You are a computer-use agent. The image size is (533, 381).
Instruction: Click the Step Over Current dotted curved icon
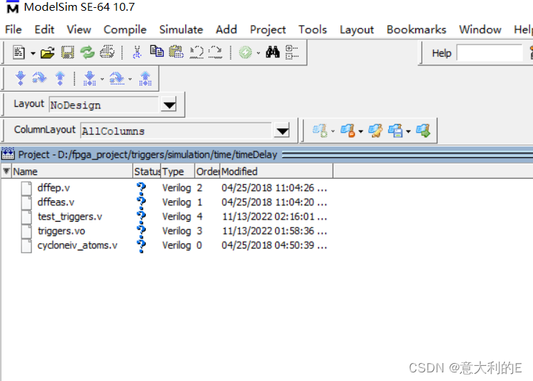pos(117,78)
